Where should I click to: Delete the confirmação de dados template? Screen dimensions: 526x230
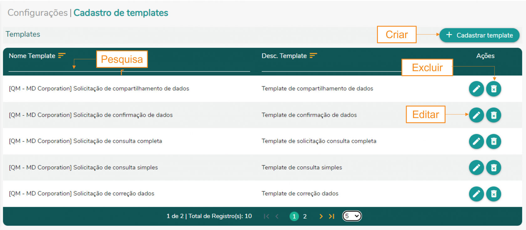[494, 115]
